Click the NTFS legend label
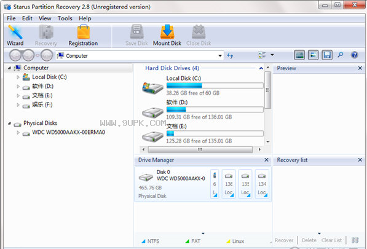 pyautogui.click(x=153, y=241)
